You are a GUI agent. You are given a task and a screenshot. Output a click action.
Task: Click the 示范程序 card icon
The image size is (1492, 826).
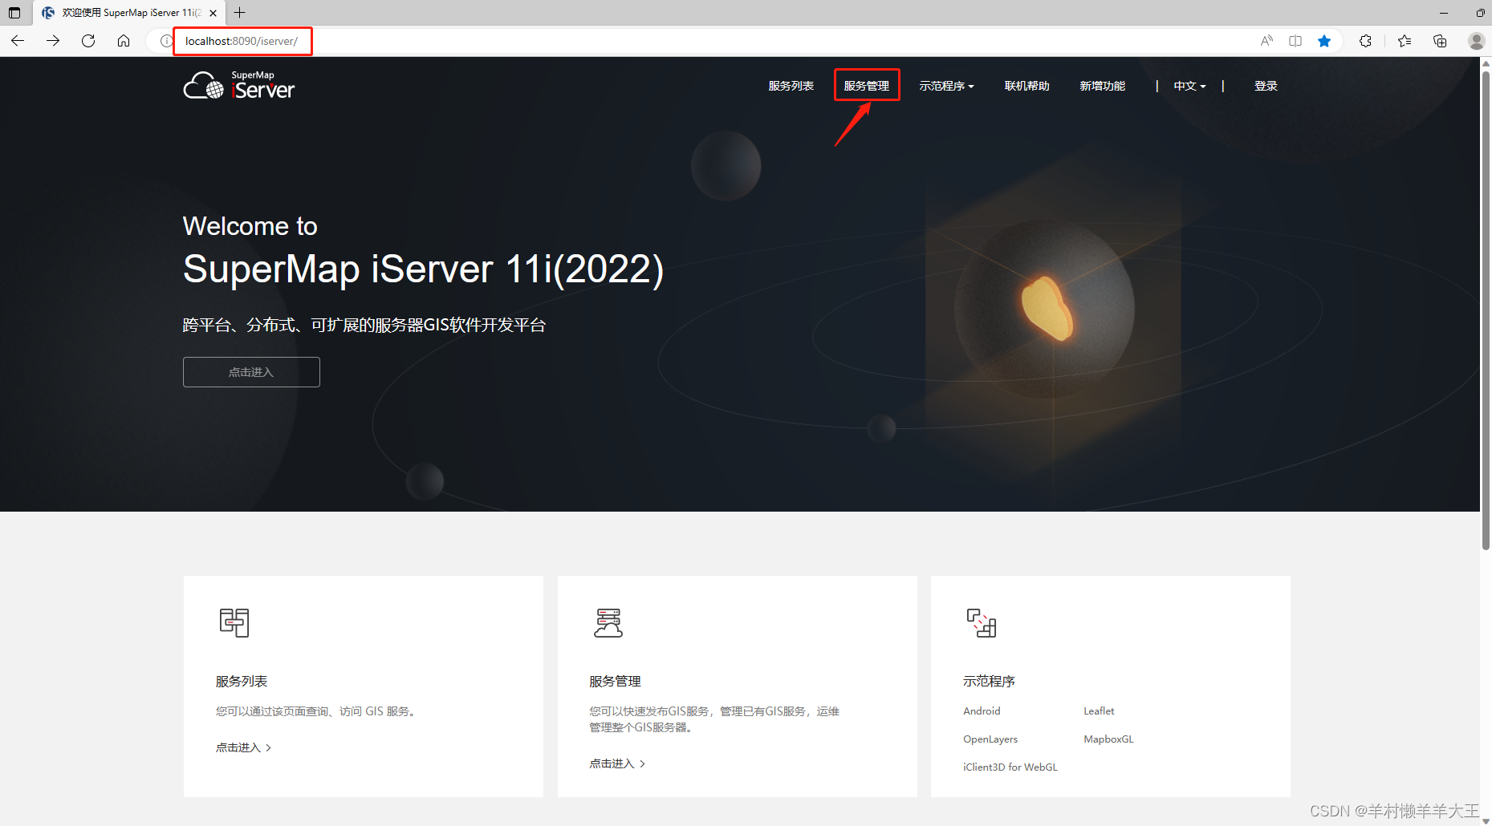pos(981,622)
